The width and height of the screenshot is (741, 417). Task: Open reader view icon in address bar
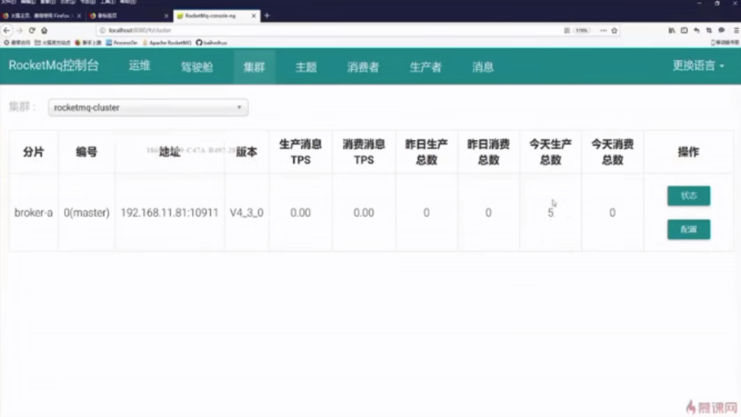tap(567, 31)
